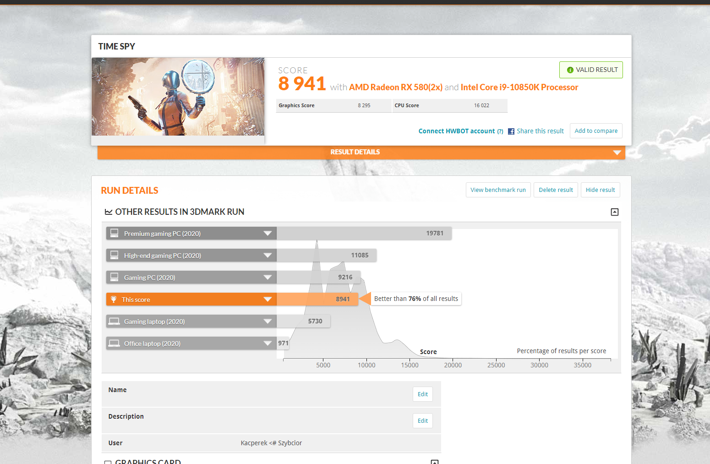Click Delete result button

tap(556, 190)
